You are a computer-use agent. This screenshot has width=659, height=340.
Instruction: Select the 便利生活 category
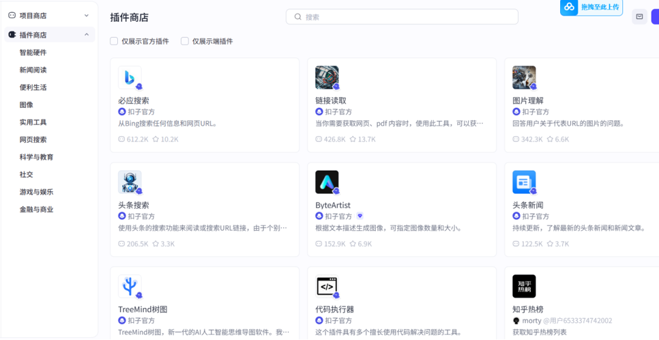pos(33,87)
